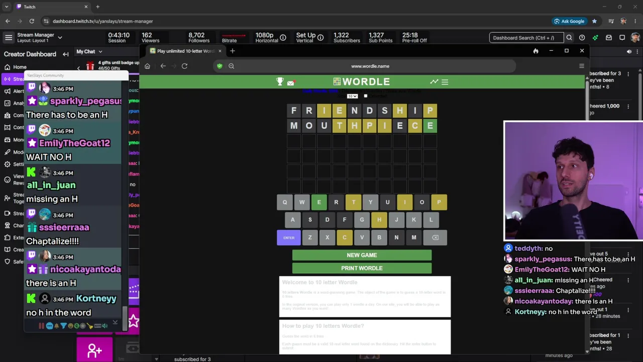Go to home in the Wordle browser window
Viewport: 643px width, 362px height.
tap(147, 66)
